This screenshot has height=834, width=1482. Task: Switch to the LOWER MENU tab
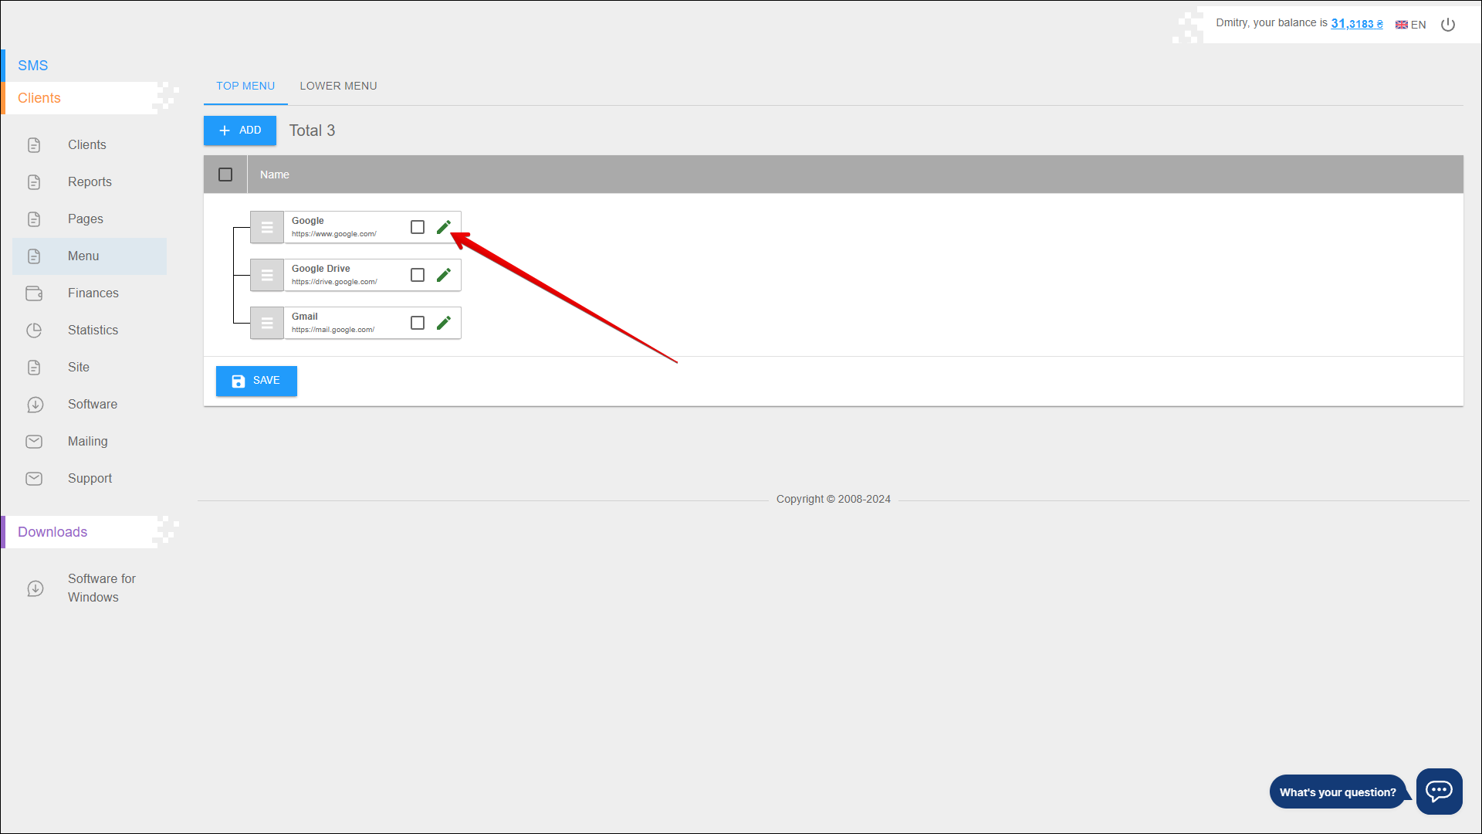tap(338, 86)
